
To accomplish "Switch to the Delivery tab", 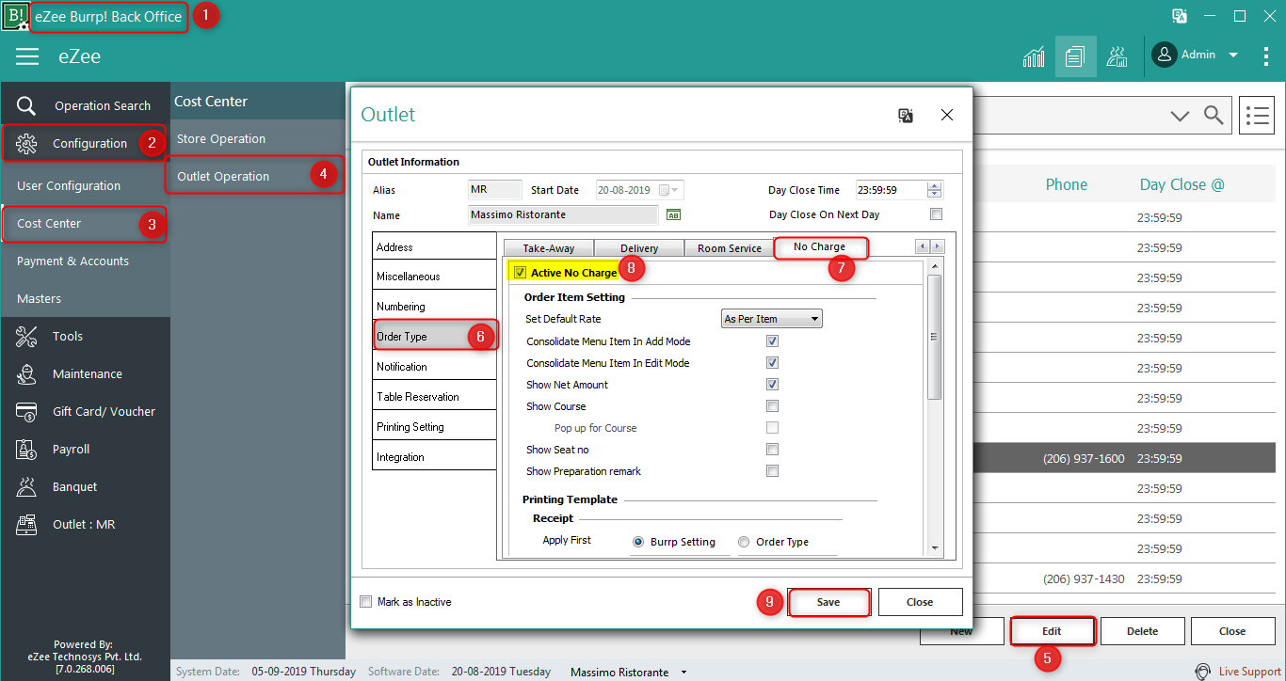I will click(639, 248).
